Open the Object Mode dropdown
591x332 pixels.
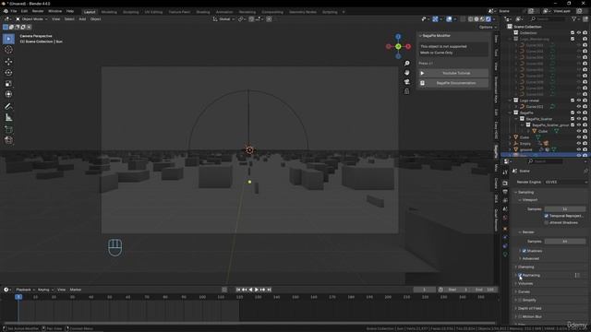[x=31, y=18]
